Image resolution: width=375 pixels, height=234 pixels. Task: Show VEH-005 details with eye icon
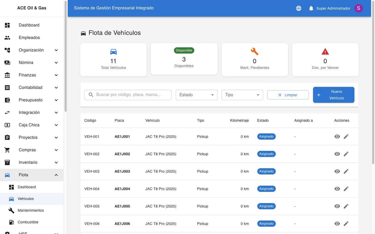337,206
